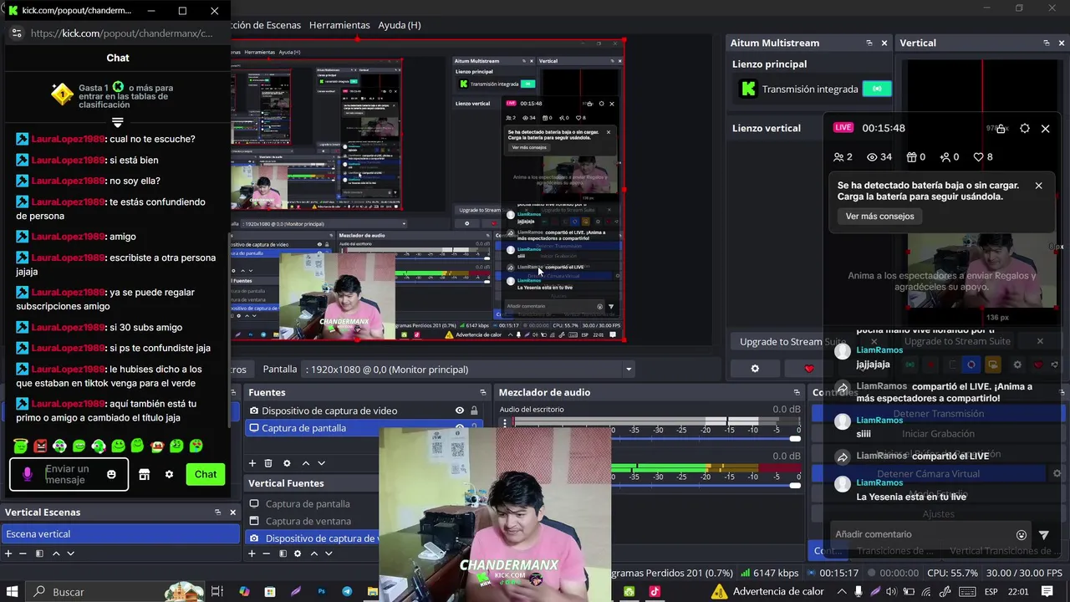The height and width of the screenshot is (602, 1070).
Task: Adjust second audio channel volume slider
Action: click(795, 485)
